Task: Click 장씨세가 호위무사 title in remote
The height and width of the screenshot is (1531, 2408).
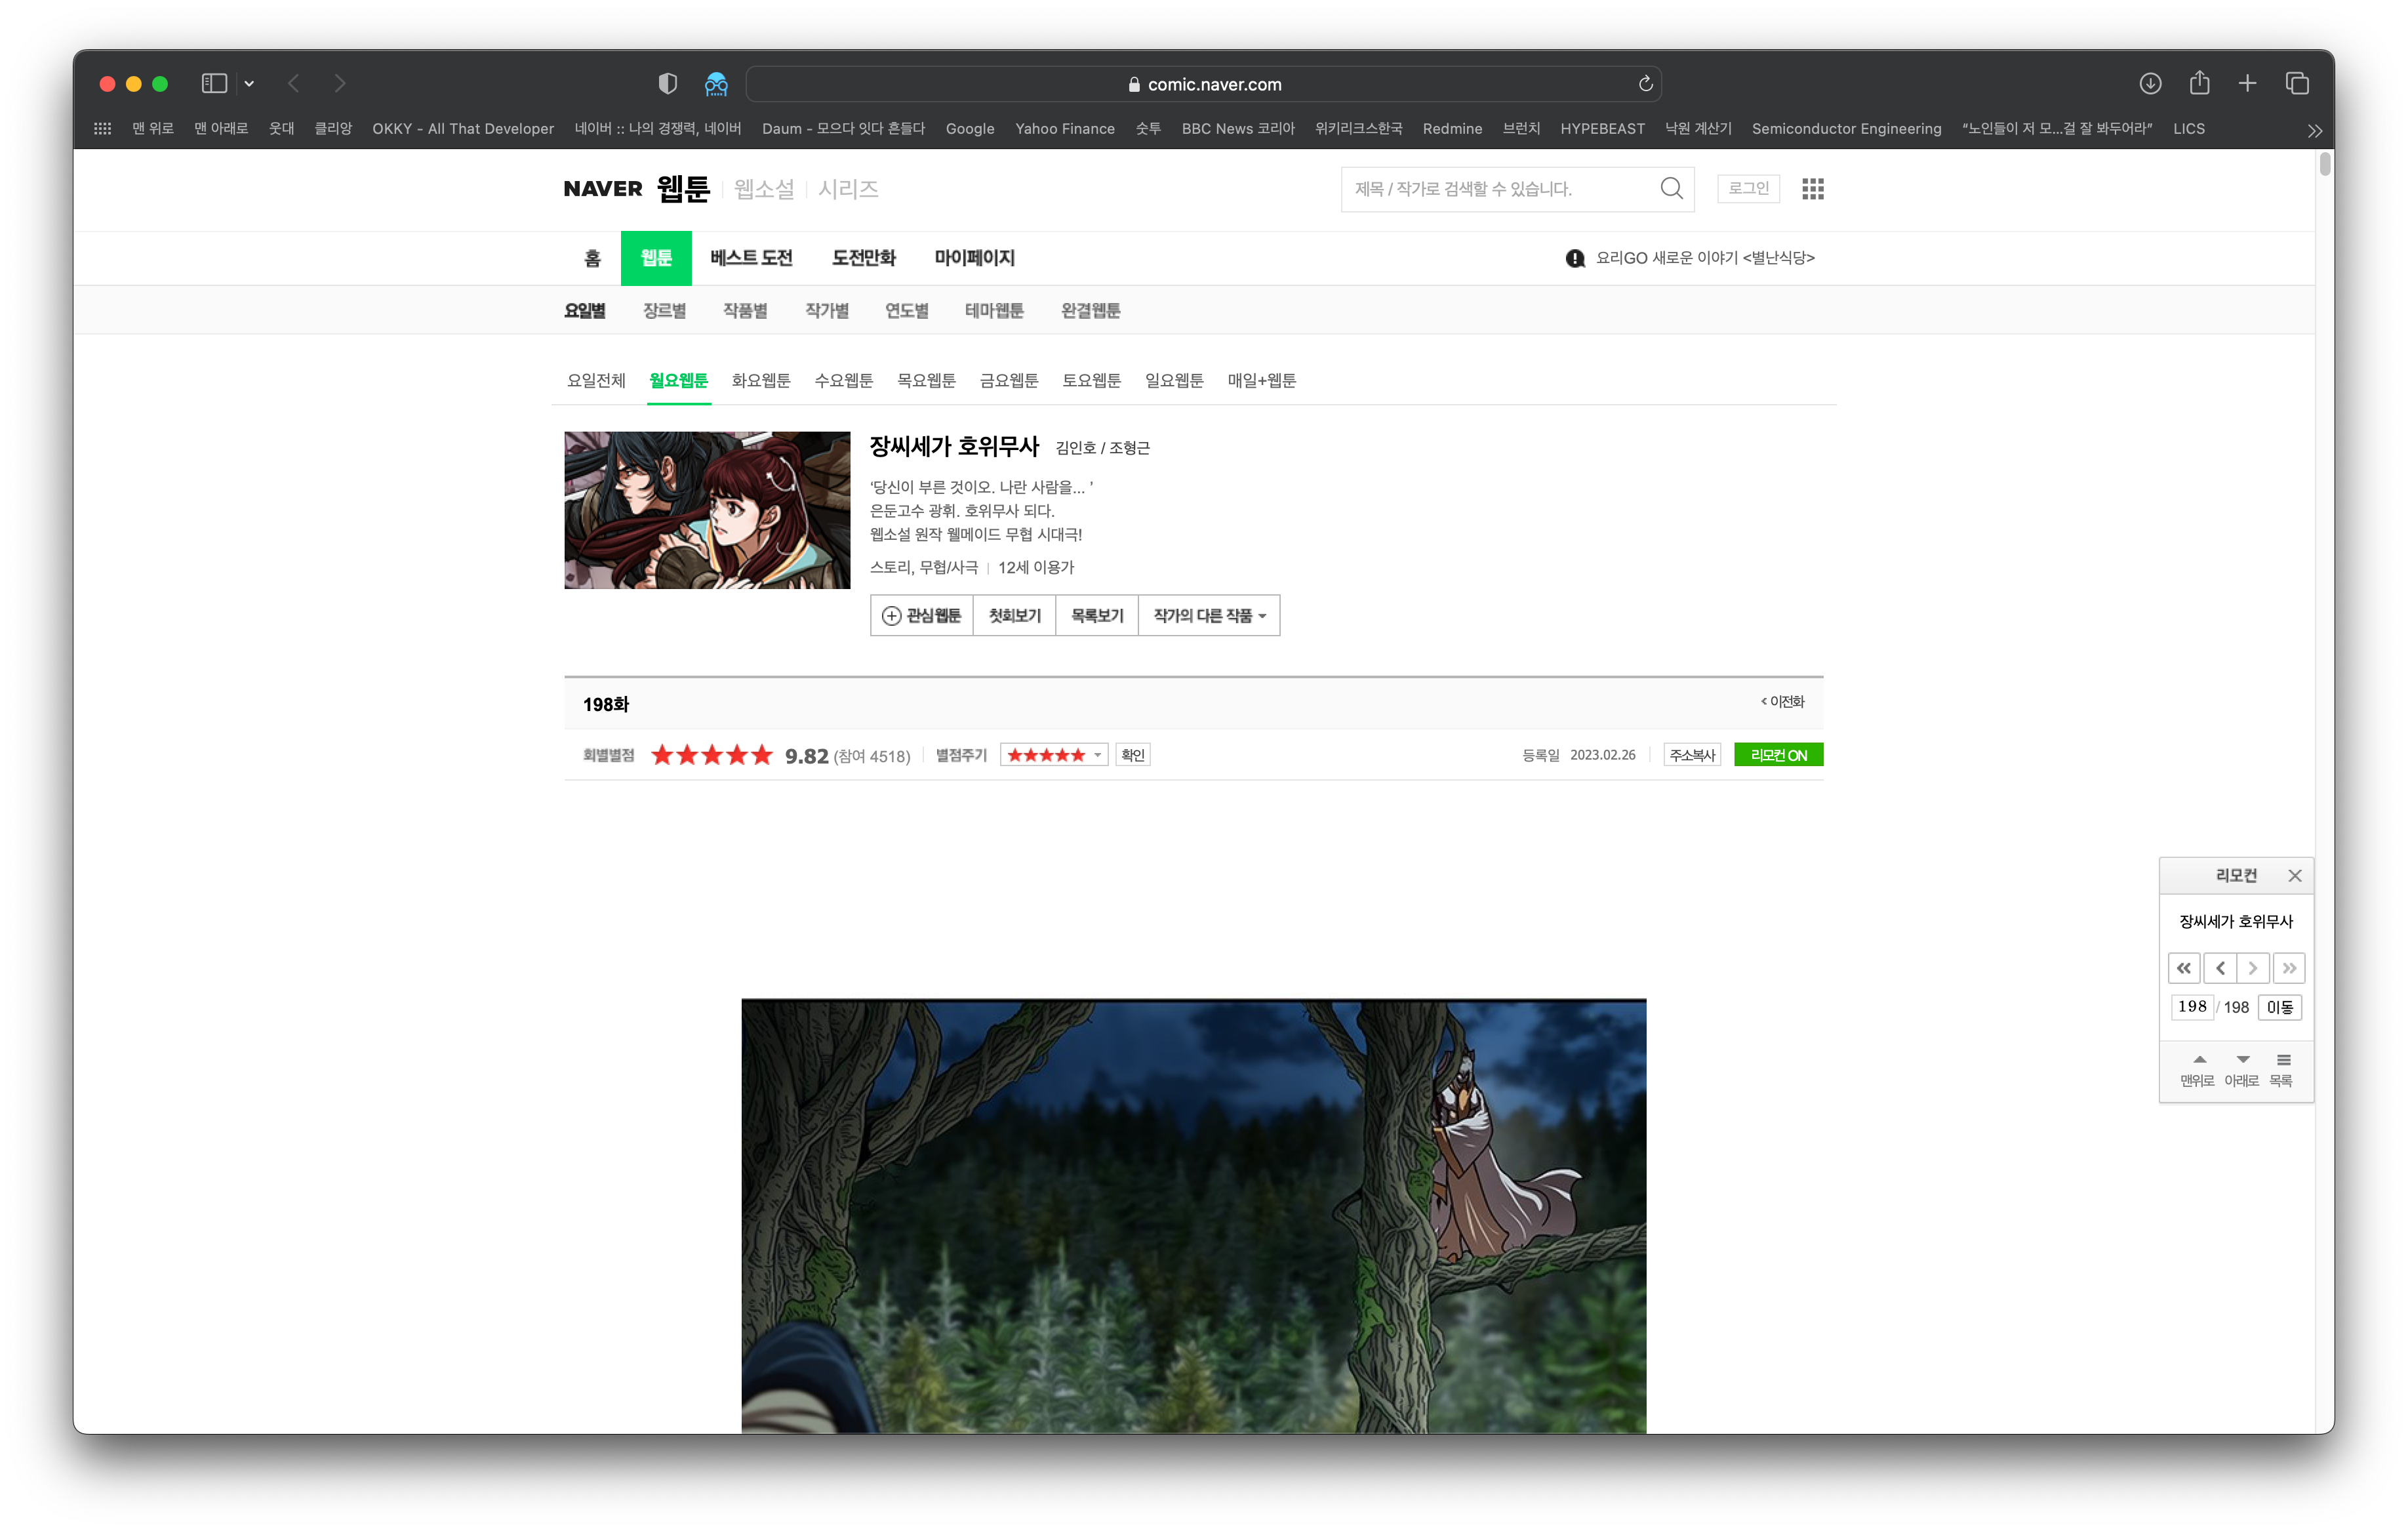Action: [x=2236, y=922]
